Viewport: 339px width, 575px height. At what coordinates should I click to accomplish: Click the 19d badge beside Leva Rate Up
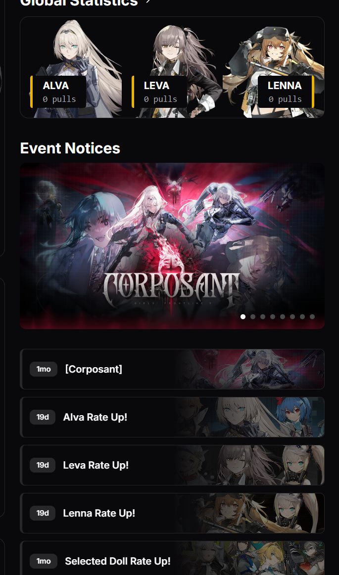pos(43,465)
